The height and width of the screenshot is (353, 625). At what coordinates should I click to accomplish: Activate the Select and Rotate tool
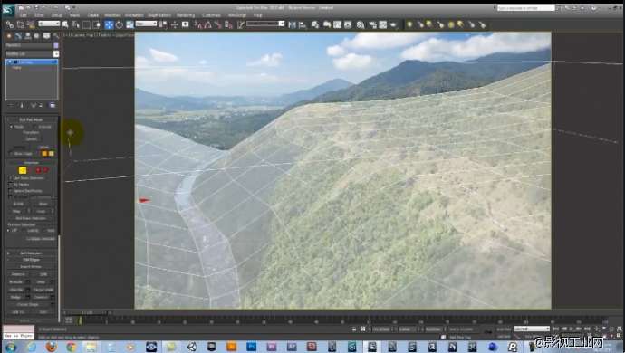(x=120, y=24)
